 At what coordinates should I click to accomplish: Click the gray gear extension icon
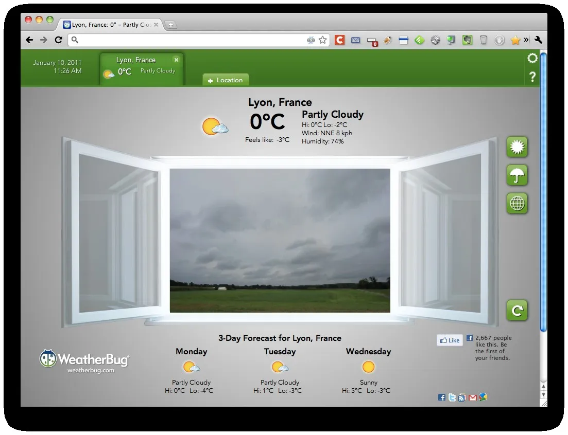[x=436, y=40]
